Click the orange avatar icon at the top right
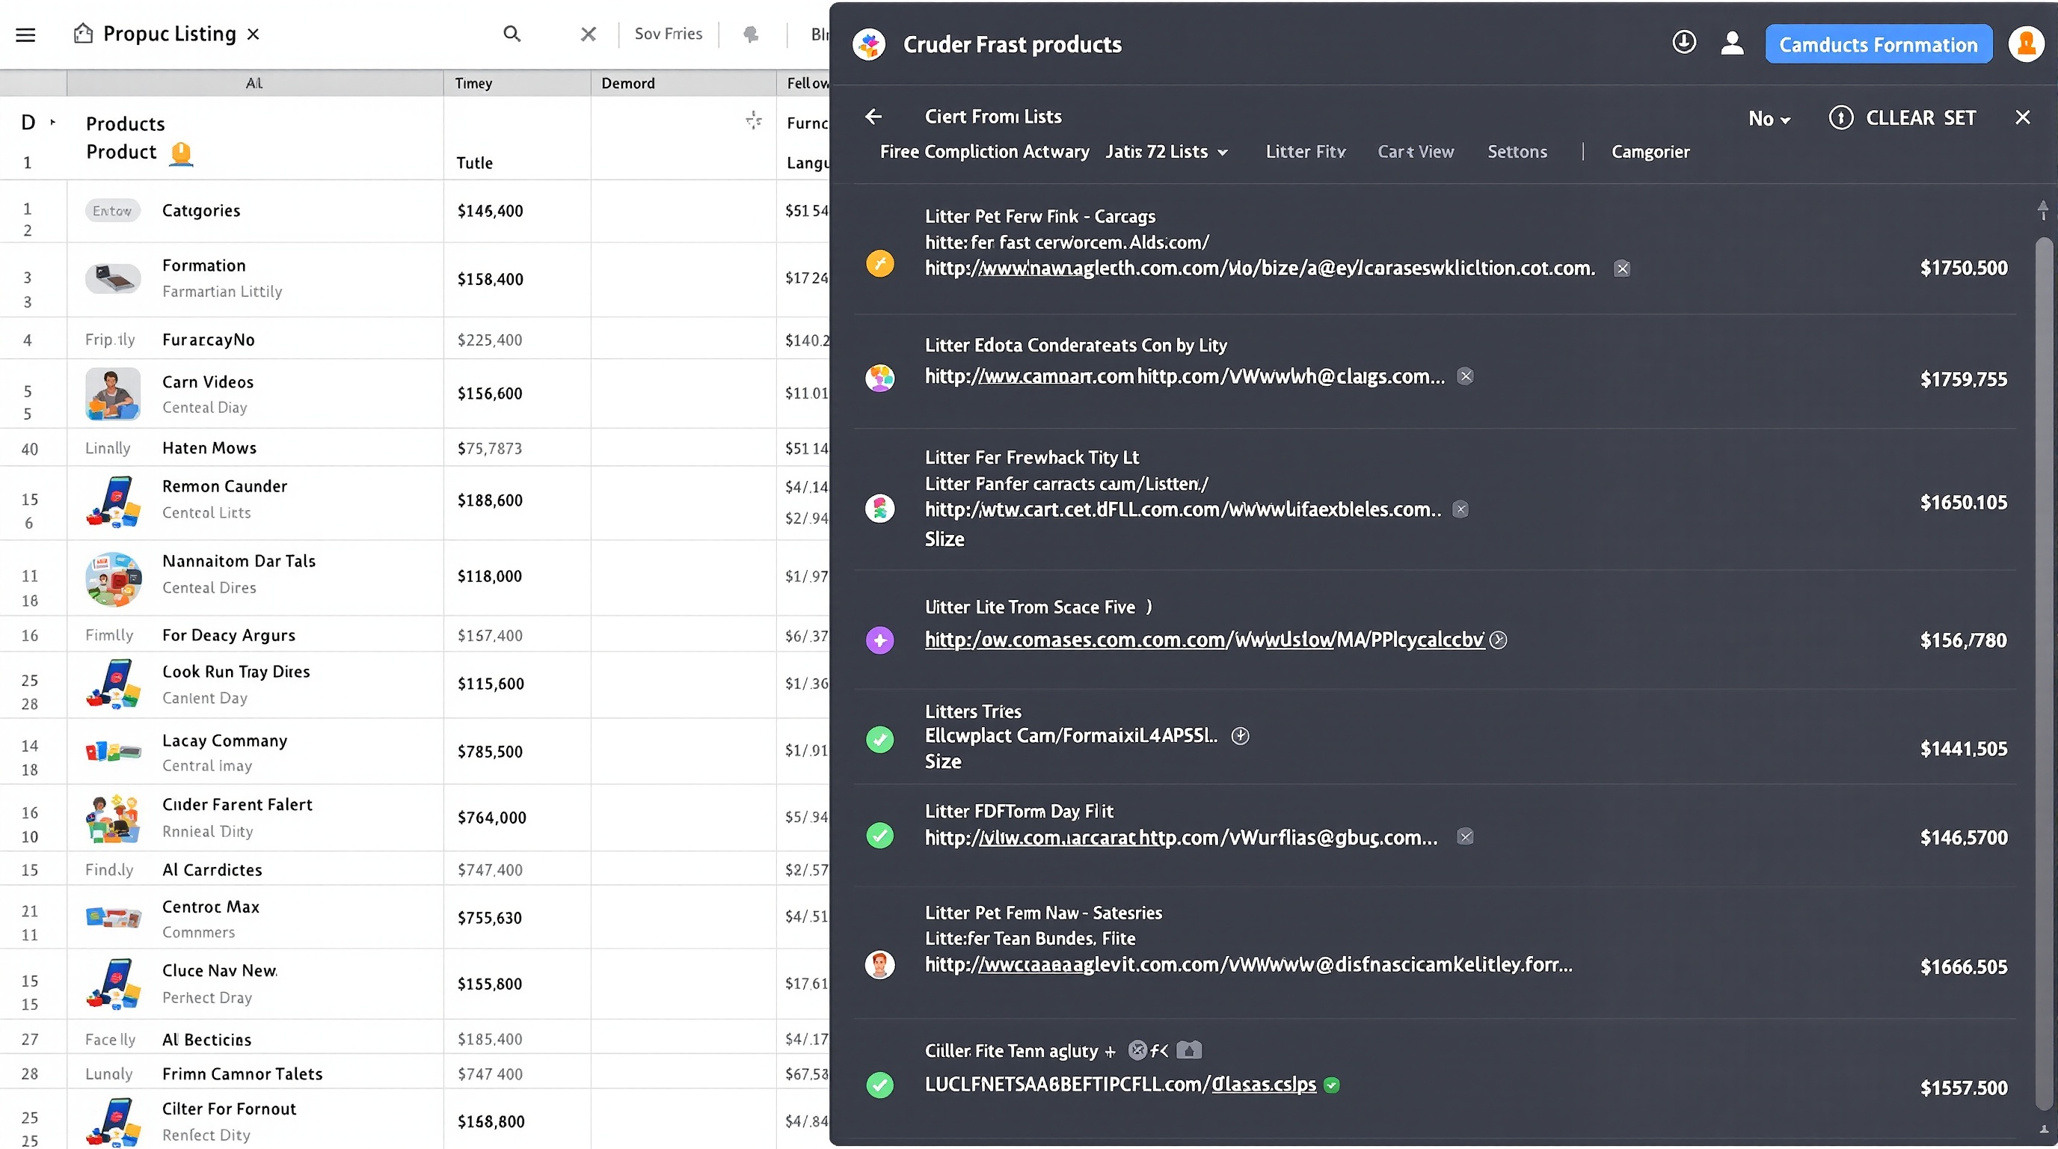The image size is (2058, 1149). pos(2026,44)
